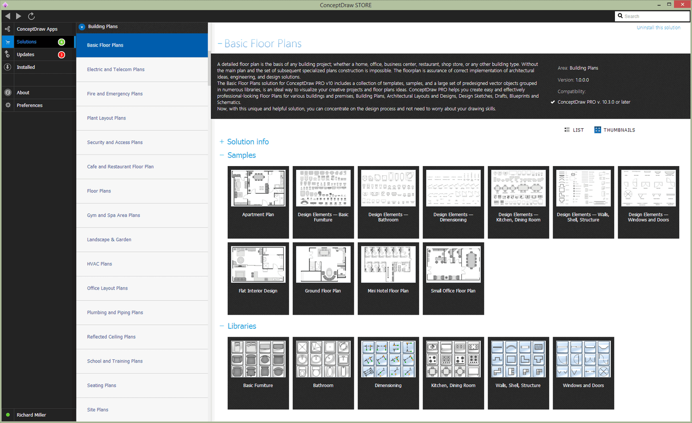Select Landscape & Garden solution
This screenshot has height=423, width=692.
(142, 240)
